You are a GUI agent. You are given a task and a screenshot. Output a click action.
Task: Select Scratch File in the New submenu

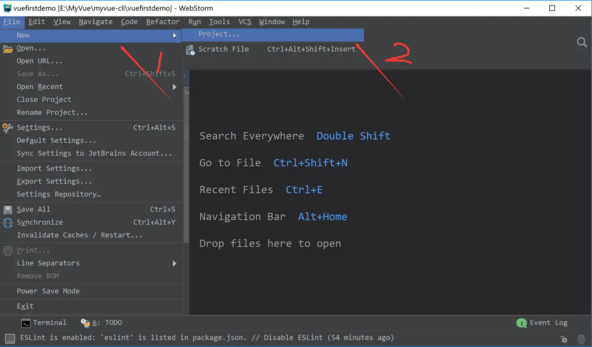pyautogui.click(x=273, y=49)
